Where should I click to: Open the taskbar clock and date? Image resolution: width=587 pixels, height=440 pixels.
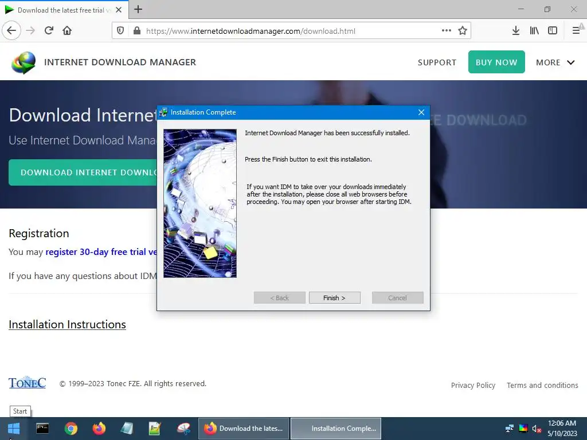562,429
